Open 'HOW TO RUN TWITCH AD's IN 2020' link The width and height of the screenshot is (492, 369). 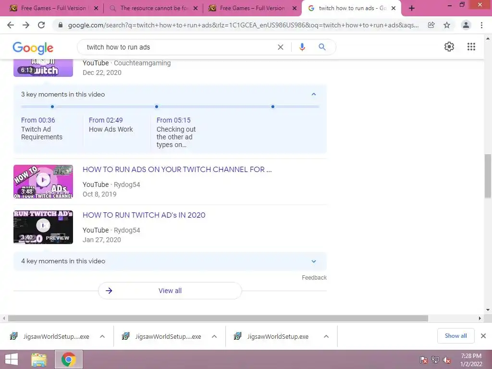144,215
